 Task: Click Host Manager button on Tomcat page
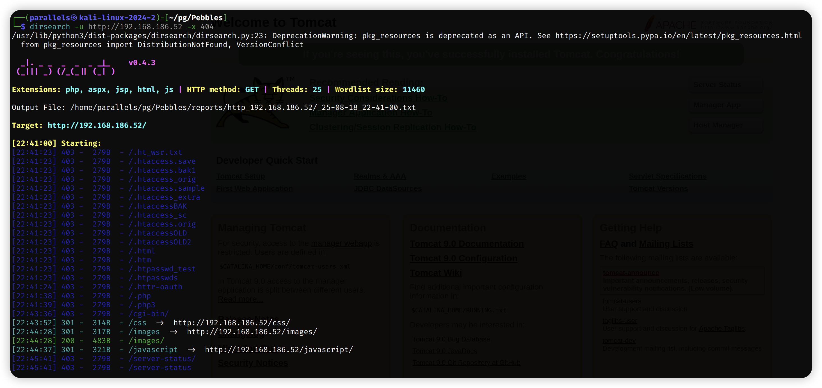point(726,125)
